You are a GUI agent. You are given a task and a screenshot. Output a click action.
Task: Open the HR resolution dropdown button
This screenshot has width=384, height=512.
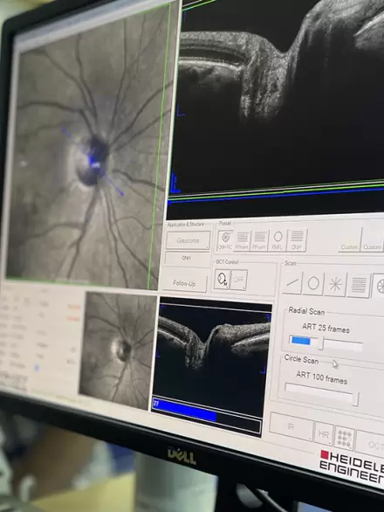(x=324, y=434)
